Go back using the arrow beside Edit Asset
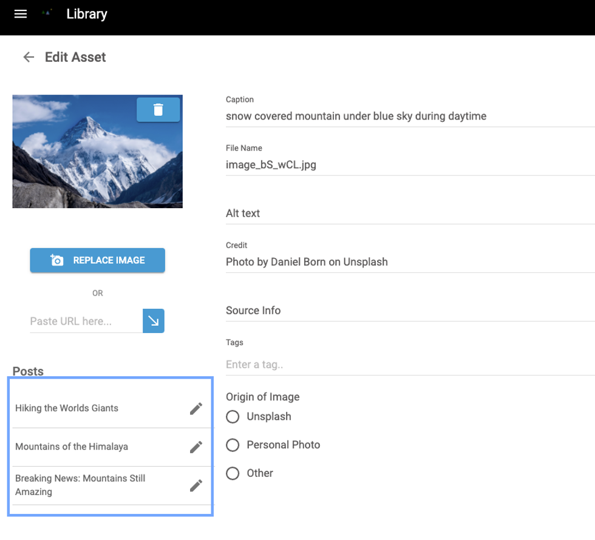This screenshot has height=540, width=595. [29, 57]
